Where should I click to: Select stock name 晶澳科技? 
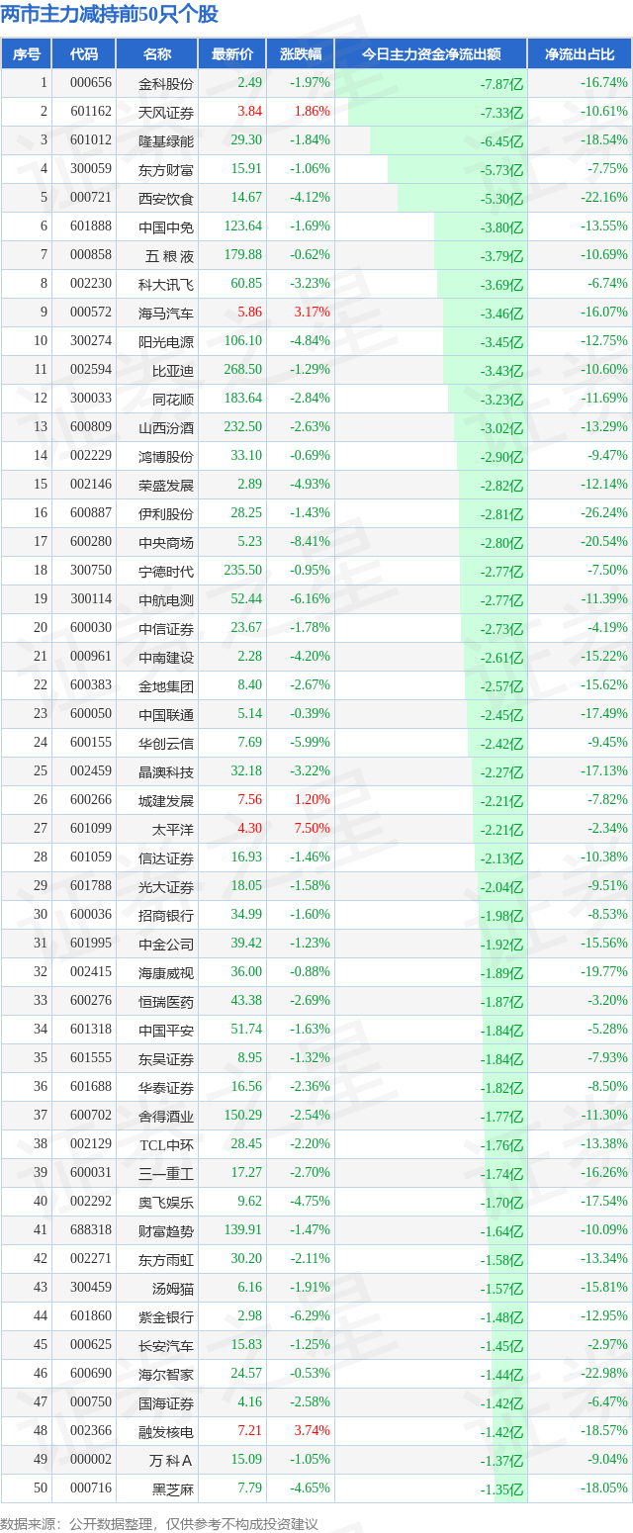tap(166, 772)
